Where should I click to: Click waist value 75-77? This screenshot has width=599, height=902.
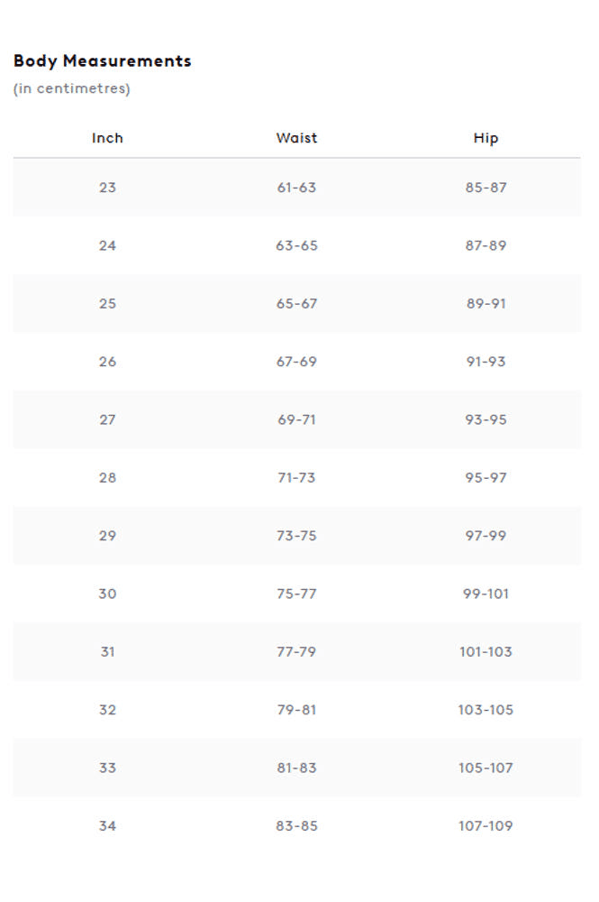296,594
